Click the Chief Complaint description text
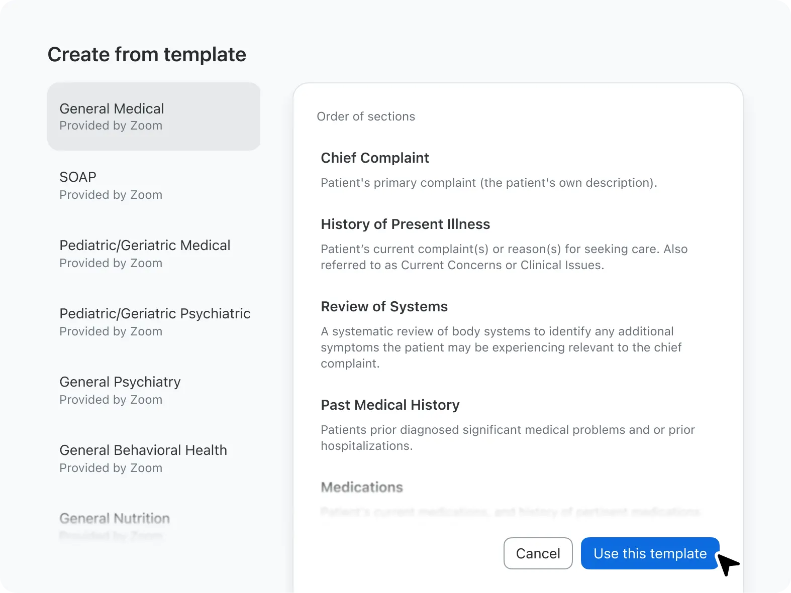Image resolution: width=791 pixels, height=593 pixels. 488,183
